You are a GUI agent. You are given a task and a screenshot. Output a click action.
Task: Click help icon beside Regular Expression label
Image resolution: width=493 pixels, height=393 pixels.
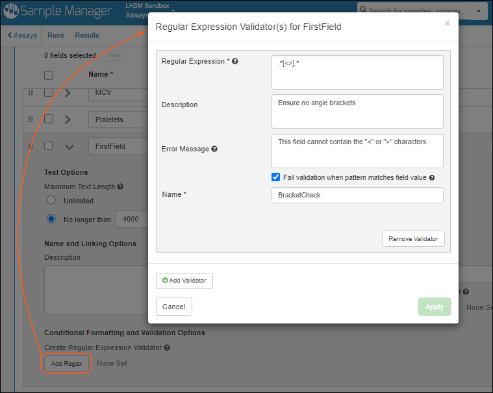point(235,62)
